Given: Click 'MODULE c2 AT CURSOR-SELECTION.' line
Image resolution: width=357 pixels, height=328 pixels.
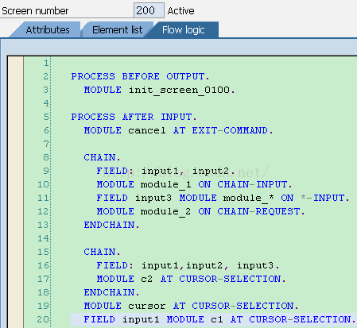Looking at the screenshot, I should pyautogui.click(x=191, y=279).
